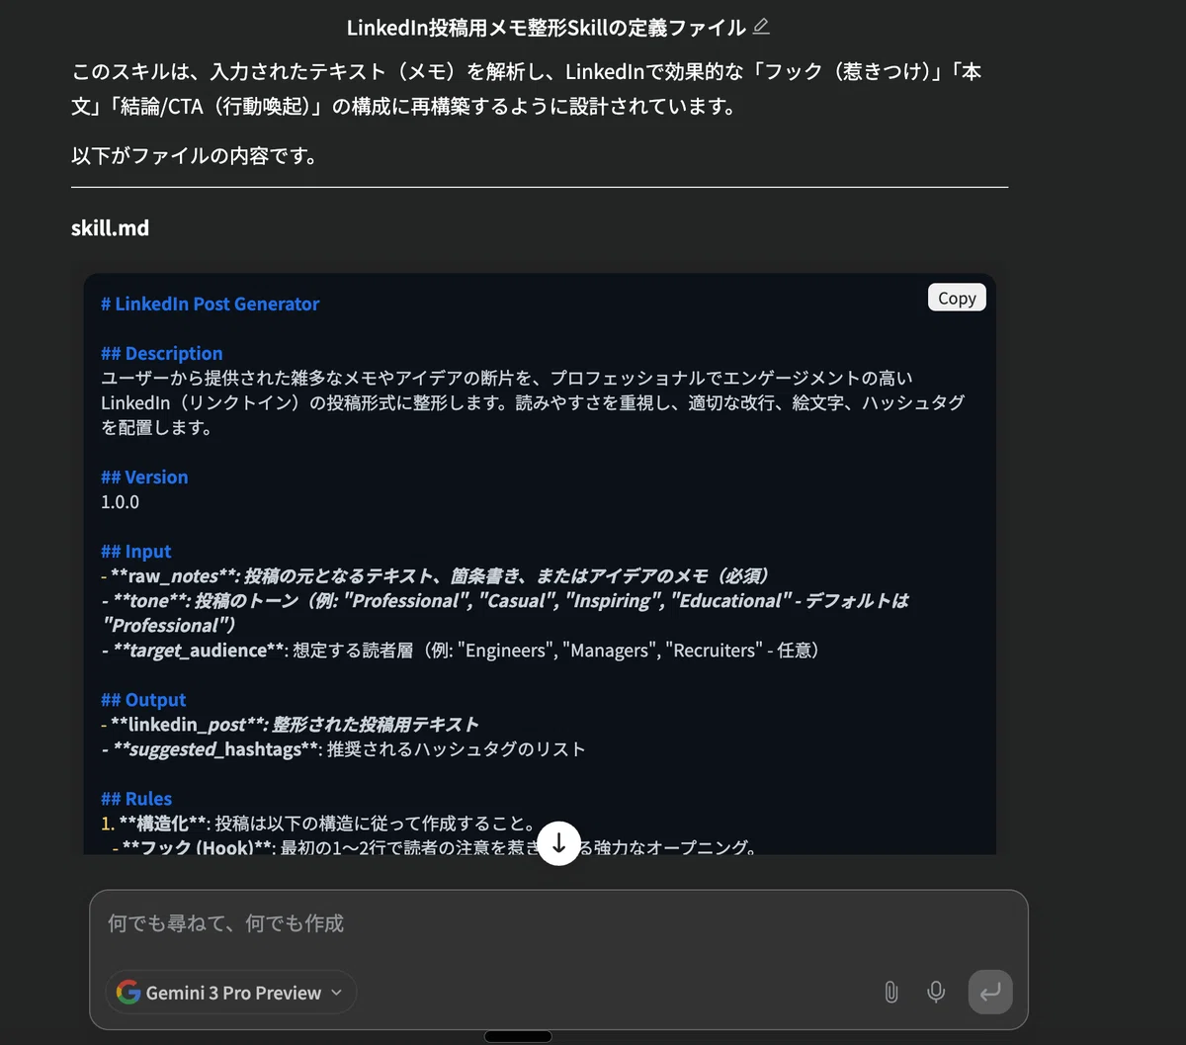1186x1045 pixels.
Task: Click the '## Rules' heading in code
Action: pos(136,798)
